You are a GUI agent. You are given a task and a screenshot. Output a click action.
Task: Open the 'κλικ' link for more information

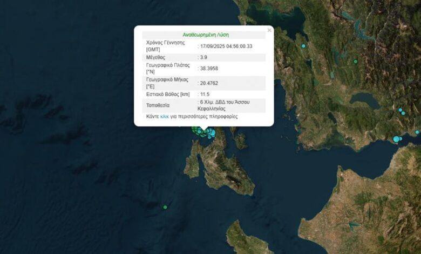165,117
